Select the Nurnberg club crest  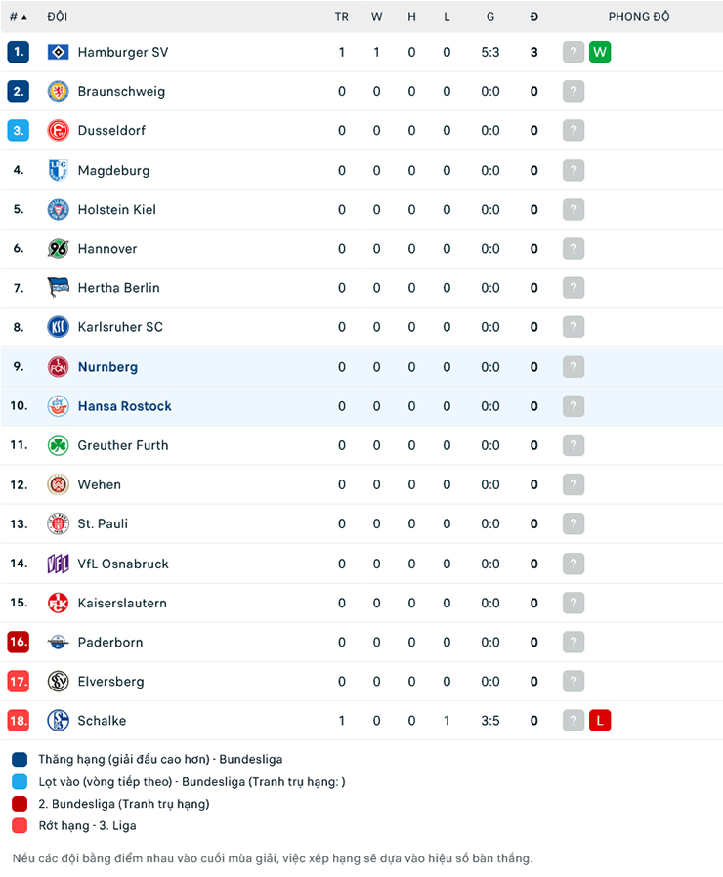58,366
